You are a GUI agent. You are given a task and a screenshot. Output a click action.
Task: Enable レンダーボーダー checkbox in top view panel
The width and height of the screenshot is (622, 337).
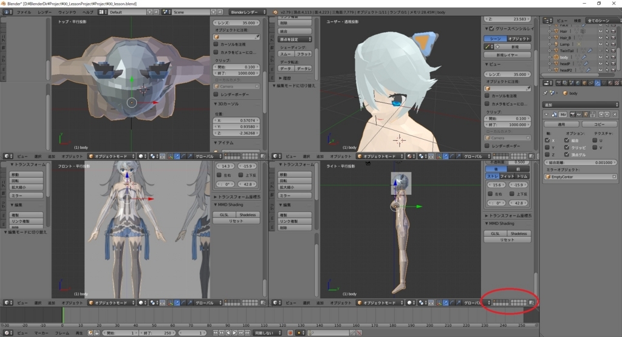tap(216, 94)
